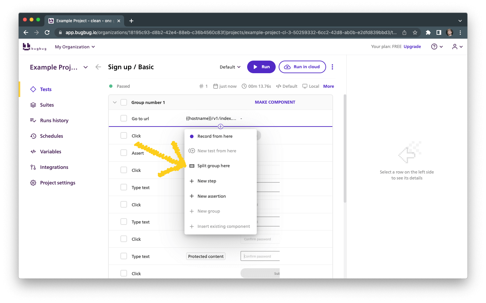Viewport: 486px width, 303px height.
Task: Check the first Click step checkbox
Action: (124, 135)
